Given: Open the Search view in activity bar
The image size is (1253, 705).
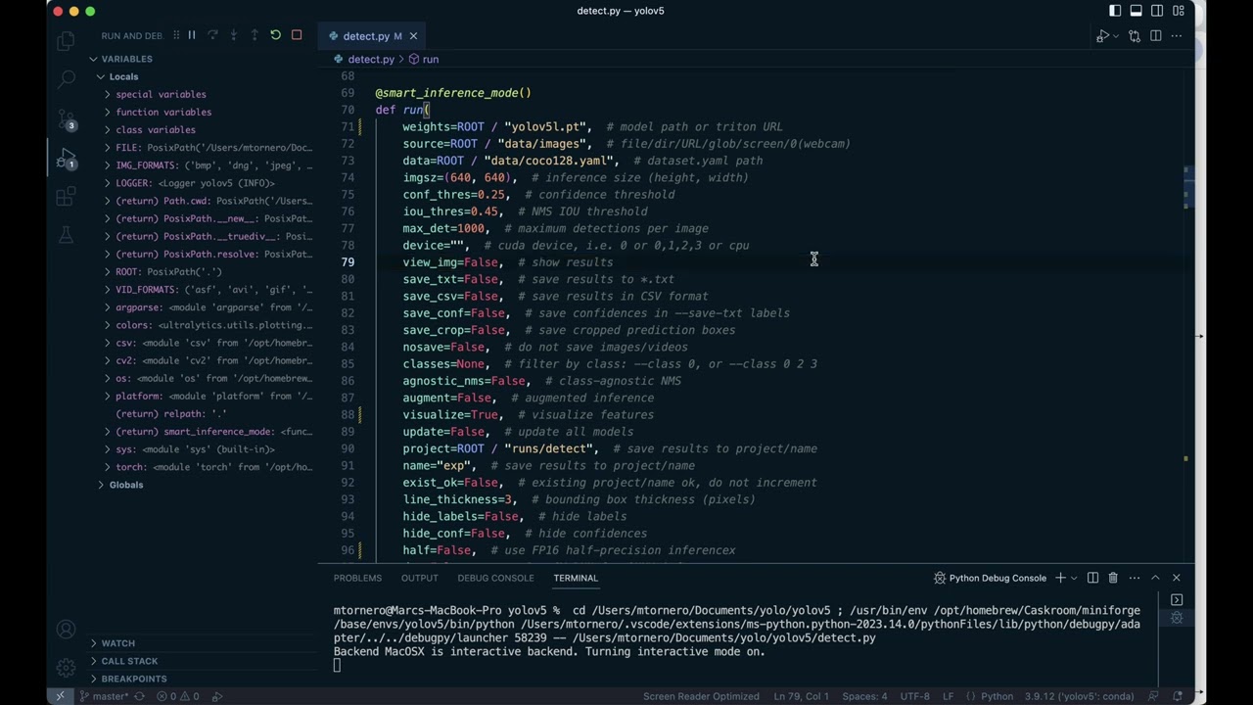Looking at the screenshot, I should pos(66,80).
